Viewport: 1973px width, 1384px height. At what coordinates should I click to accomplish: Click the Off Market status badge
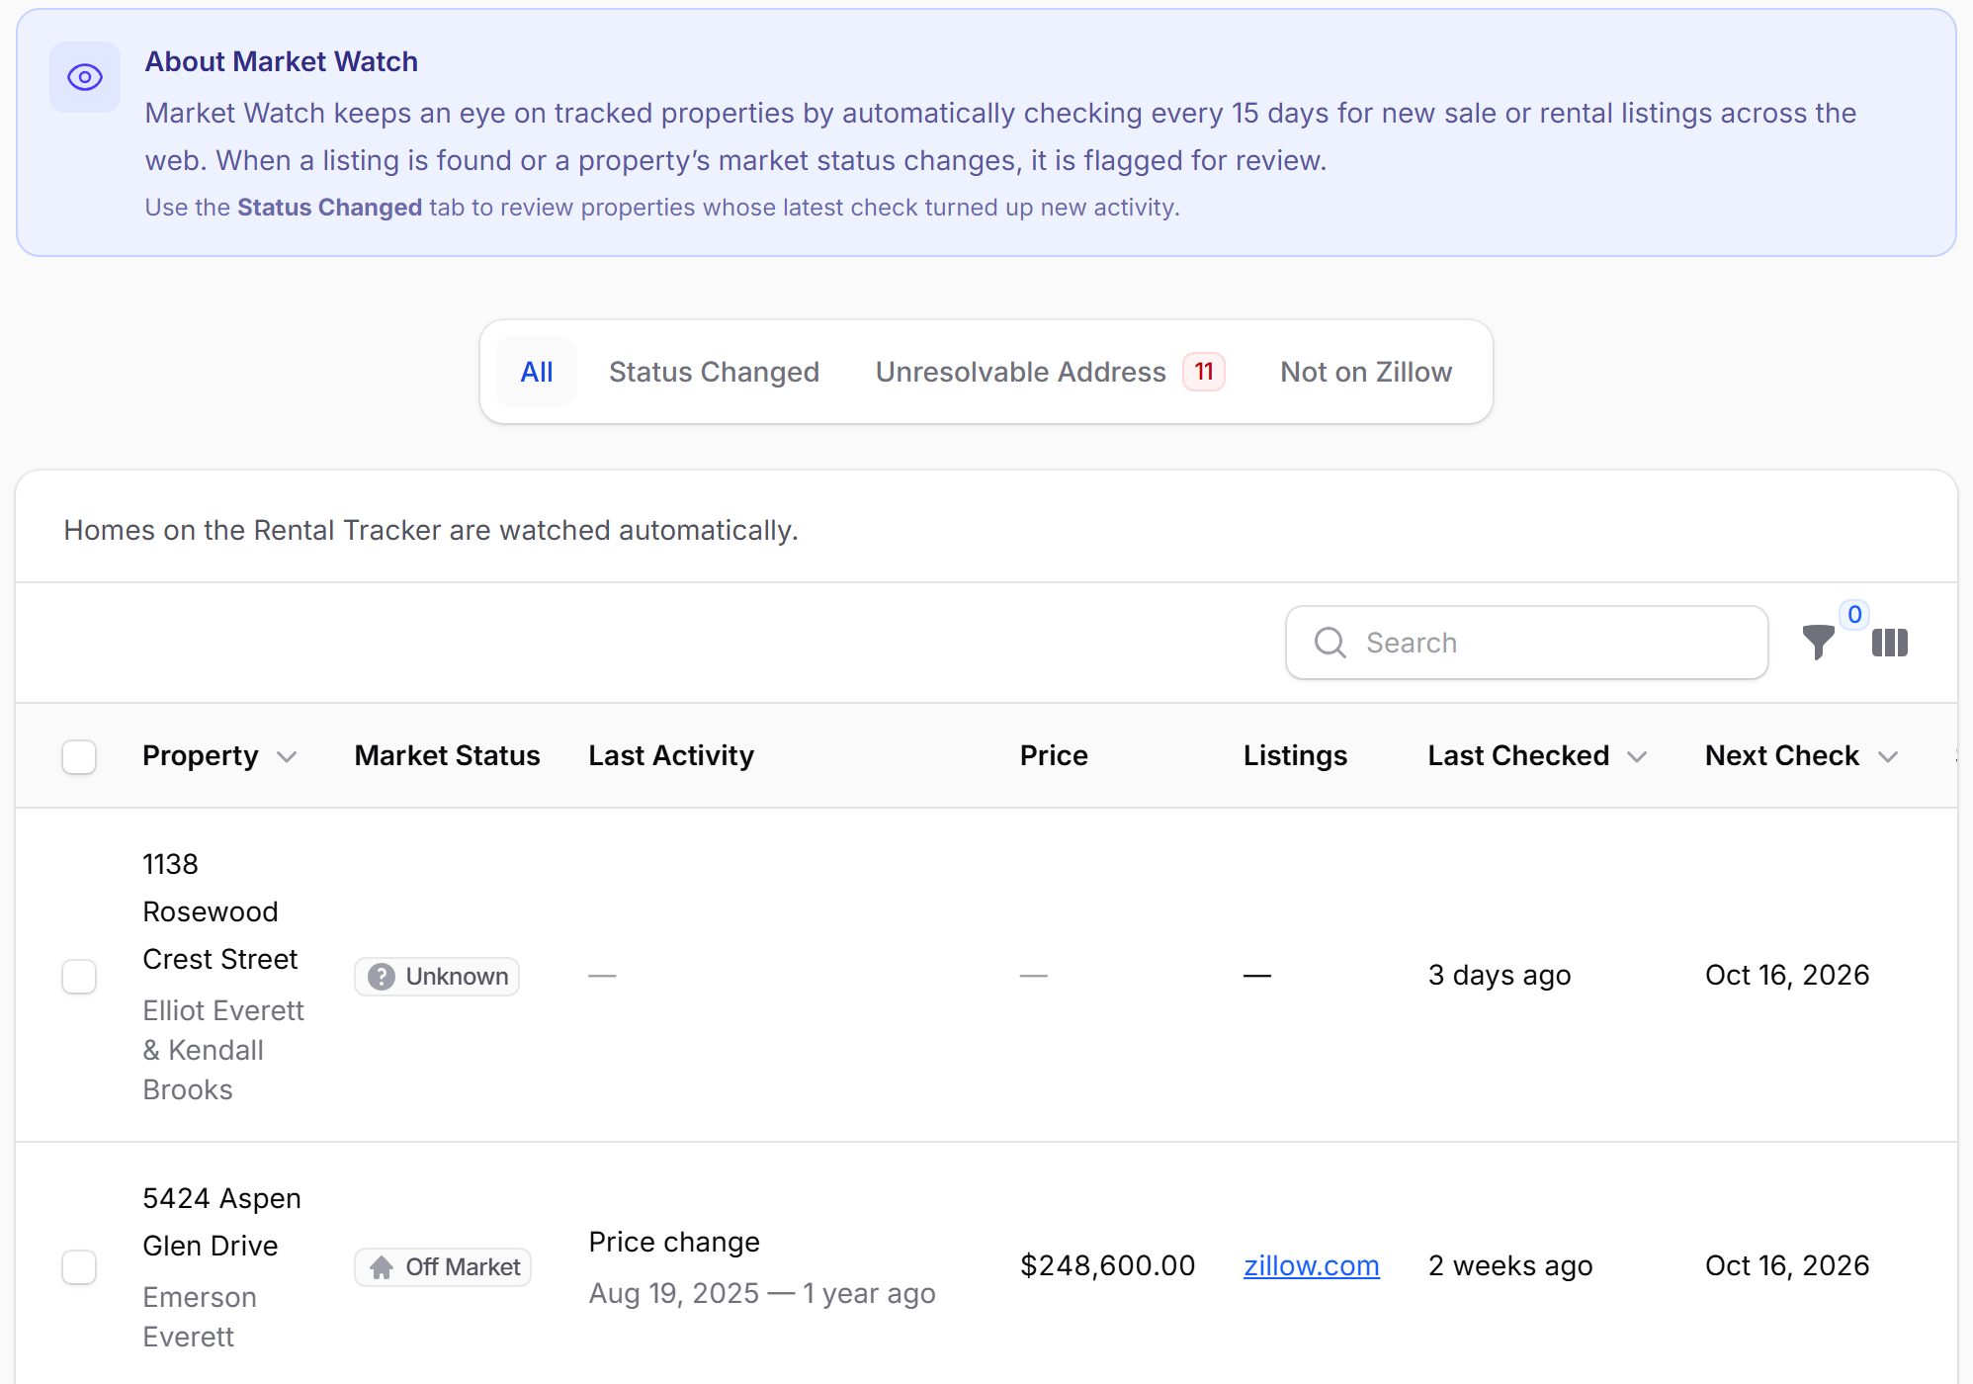click(x=443, y=1267)
